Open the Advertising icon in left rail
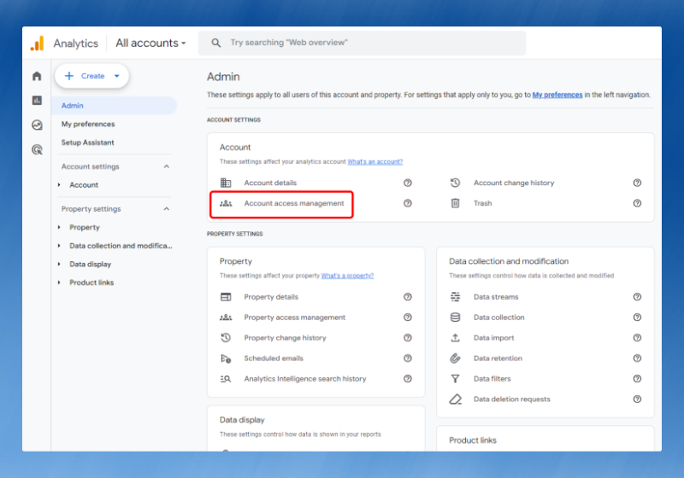 tap(37, 149)
